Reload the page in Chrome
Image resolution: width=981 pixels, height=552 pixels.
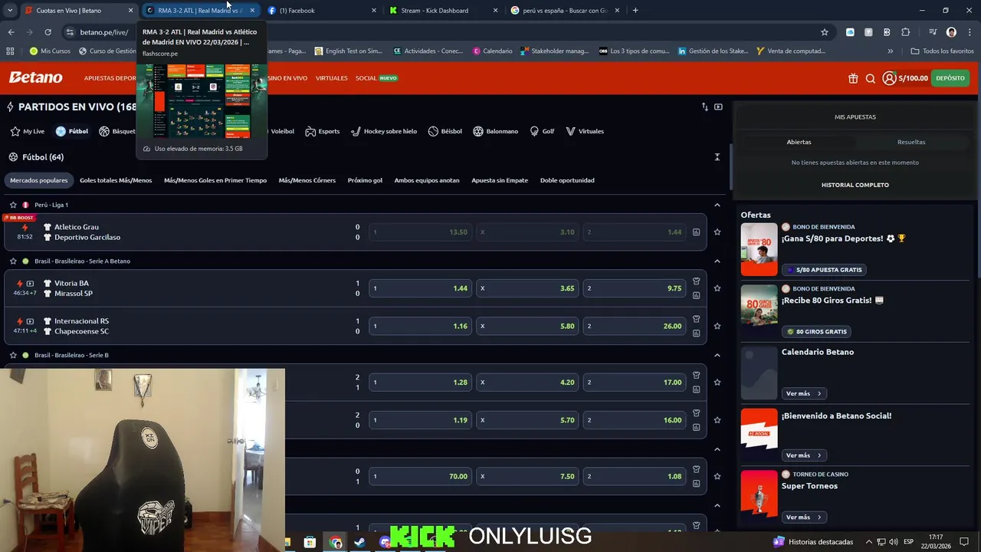click(48, 32)
